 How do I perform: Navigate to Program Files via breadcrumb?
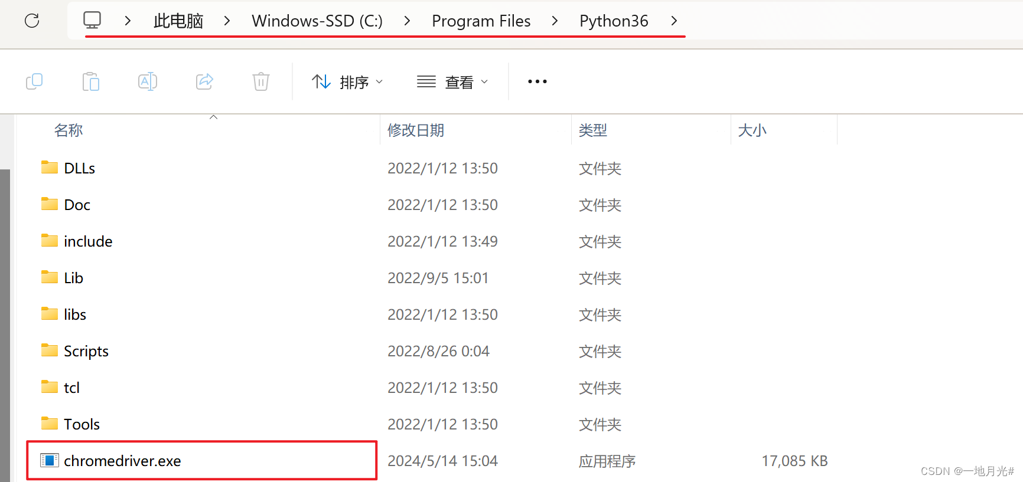pyautogui.click(x=481, y=21)
